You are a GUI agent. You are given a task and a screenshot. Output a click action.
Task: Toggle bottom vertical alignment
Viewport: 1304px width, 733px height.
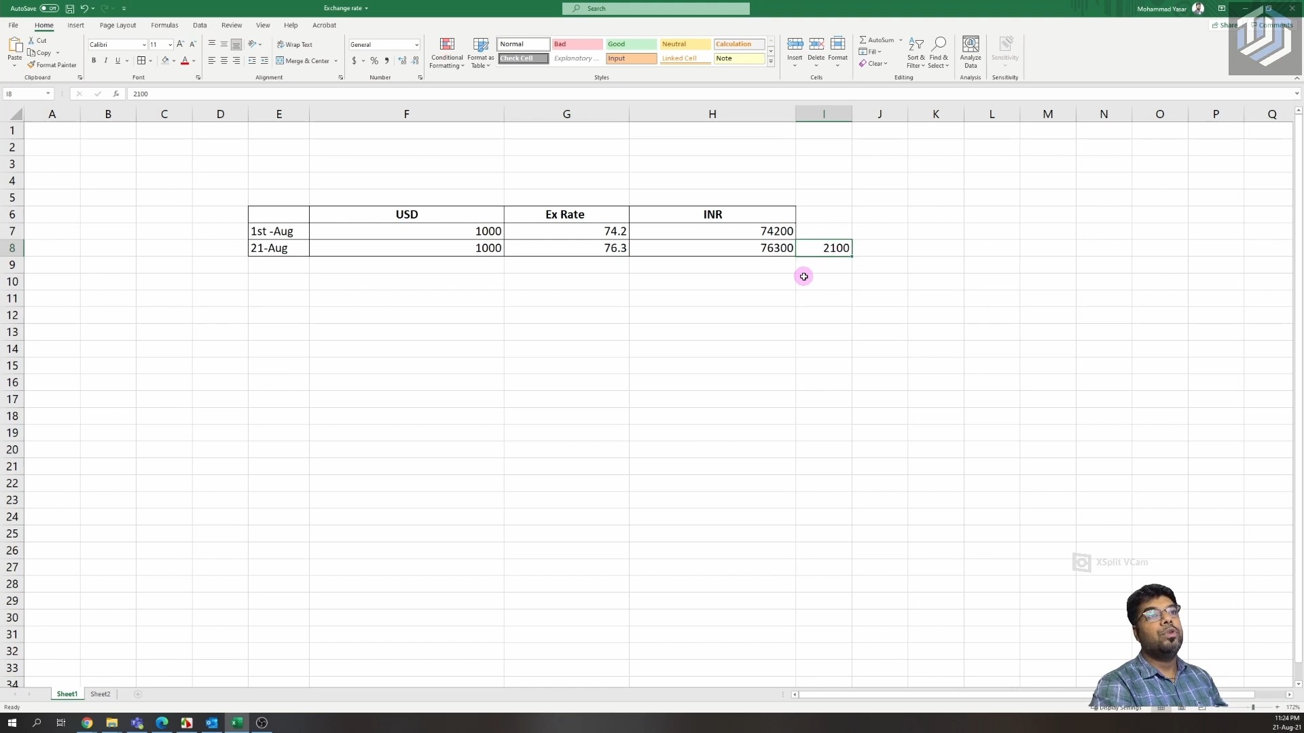pyautogui.click(x=236, y=44)
